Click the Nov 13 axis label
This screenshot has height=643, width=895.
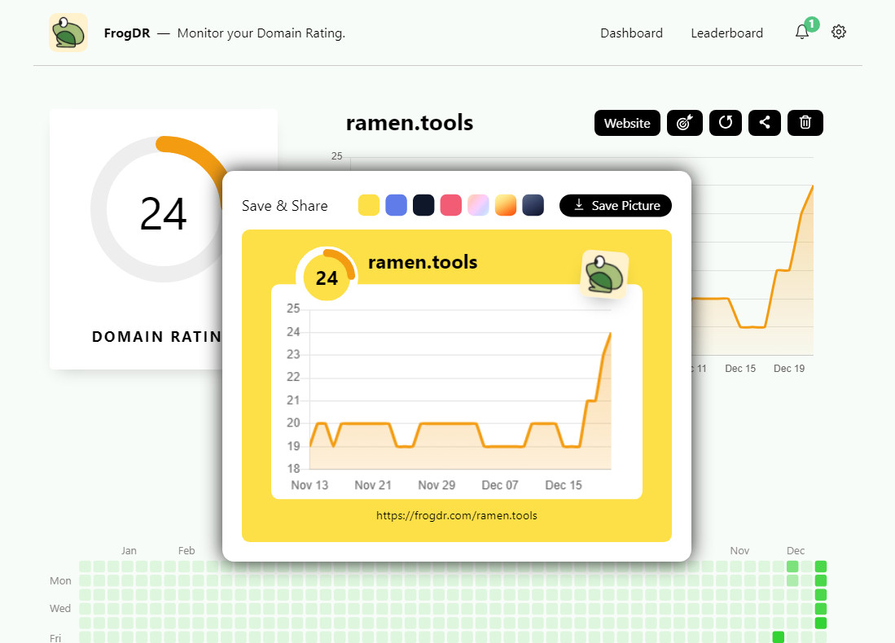pyautogui.click(x=309, y=485)
